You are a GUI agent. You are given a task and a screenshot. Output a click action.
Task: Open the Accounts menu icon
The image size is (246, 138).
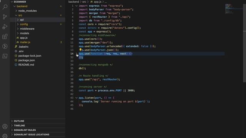5,126
